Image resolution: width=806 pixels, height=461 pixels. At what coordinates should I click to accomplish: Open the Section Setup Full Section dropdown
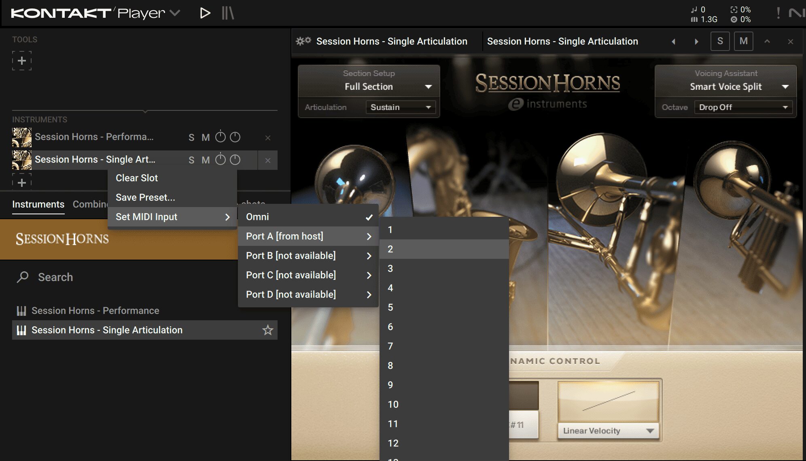click(369, 87)
